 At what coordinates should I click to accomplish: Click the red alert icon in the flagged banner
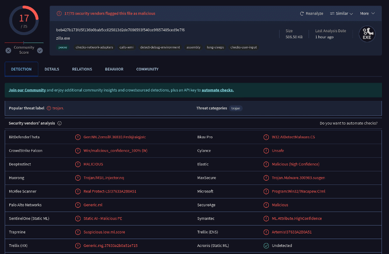click(x=59, y=14)
